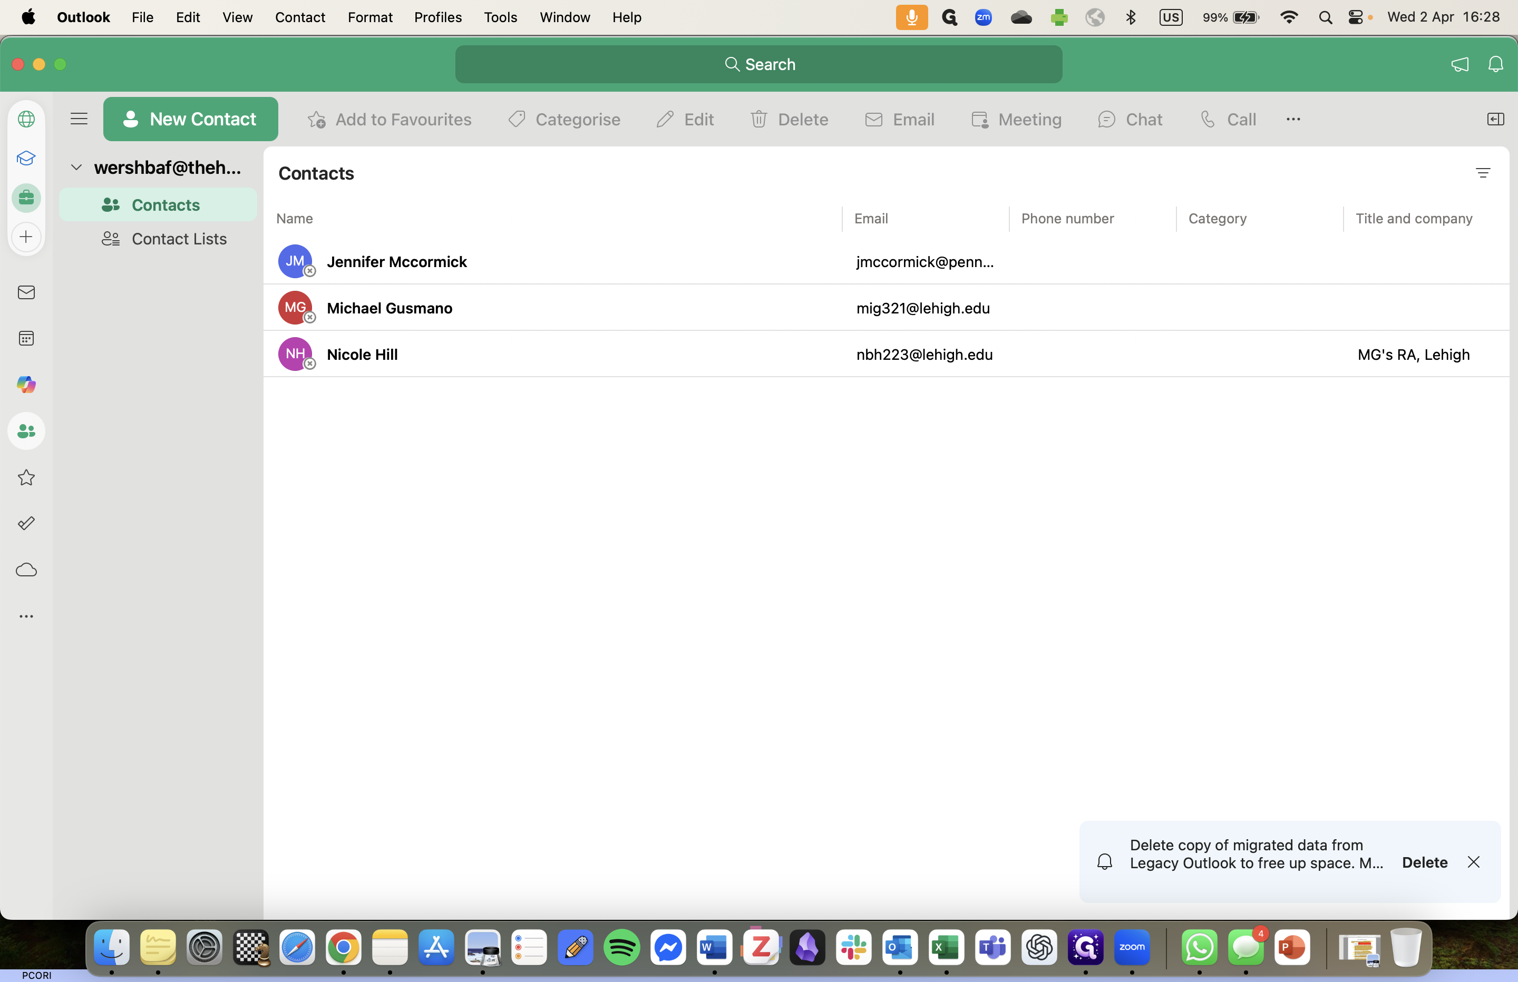The height and width of the screenshot is (982, 1518).
Task: Open Favourites star in sidebar
Action: click(x=26, y=478)
